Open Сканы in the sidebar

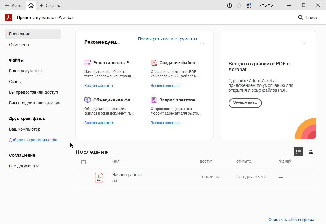click(15, 82)
